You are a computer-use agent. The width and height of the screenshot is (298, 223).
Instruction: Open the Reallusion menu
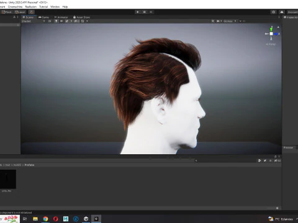(x=31, y=7)
